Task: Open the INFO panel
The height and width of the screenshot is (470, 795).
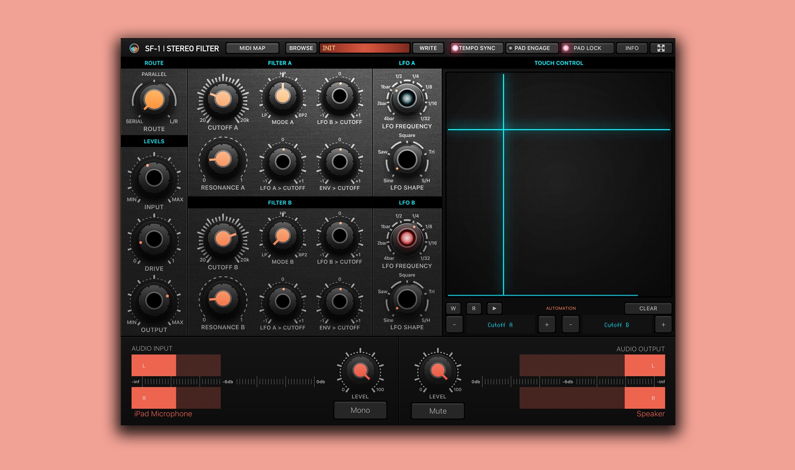Action: [x=632, y=48]
